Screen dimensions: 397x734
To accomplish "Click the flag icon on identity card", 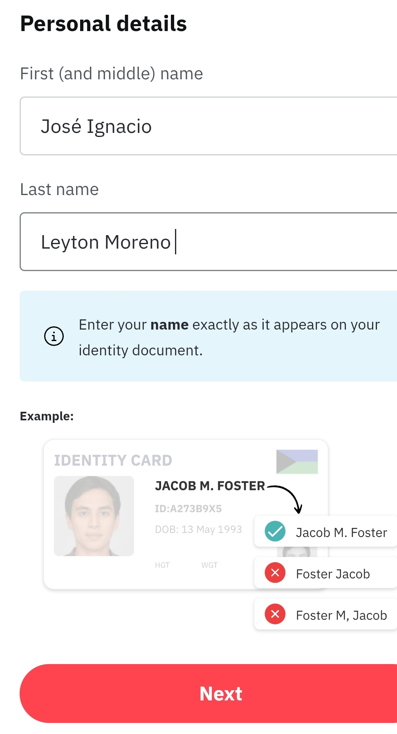I will (x=297, y=462).
